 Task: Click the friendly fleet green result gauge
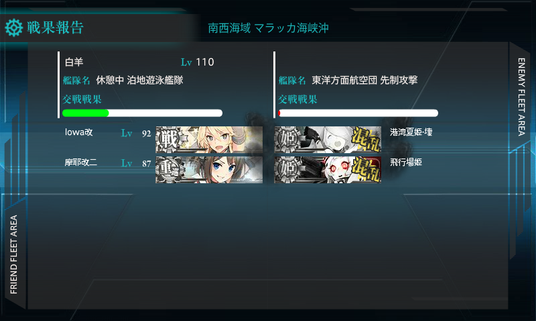click(142, 113)
